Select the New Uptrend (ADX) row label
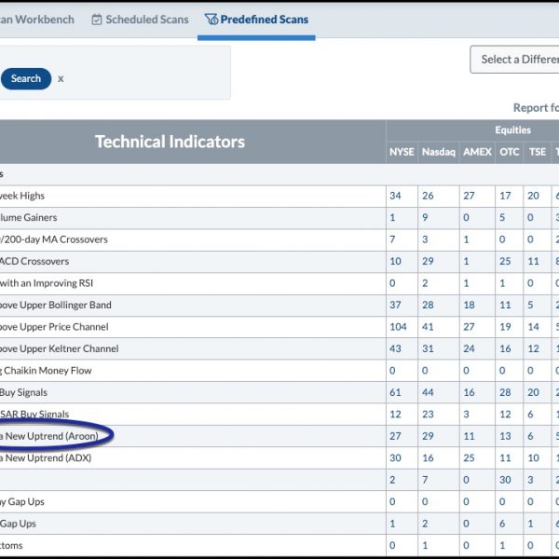This screenshot has width=559, height=559. pyautogui.click(x=46, y=458)
